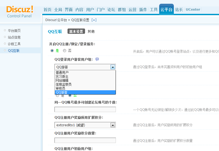Select the 是 radio below the dropdown list
219x151 pixels.
57,96
